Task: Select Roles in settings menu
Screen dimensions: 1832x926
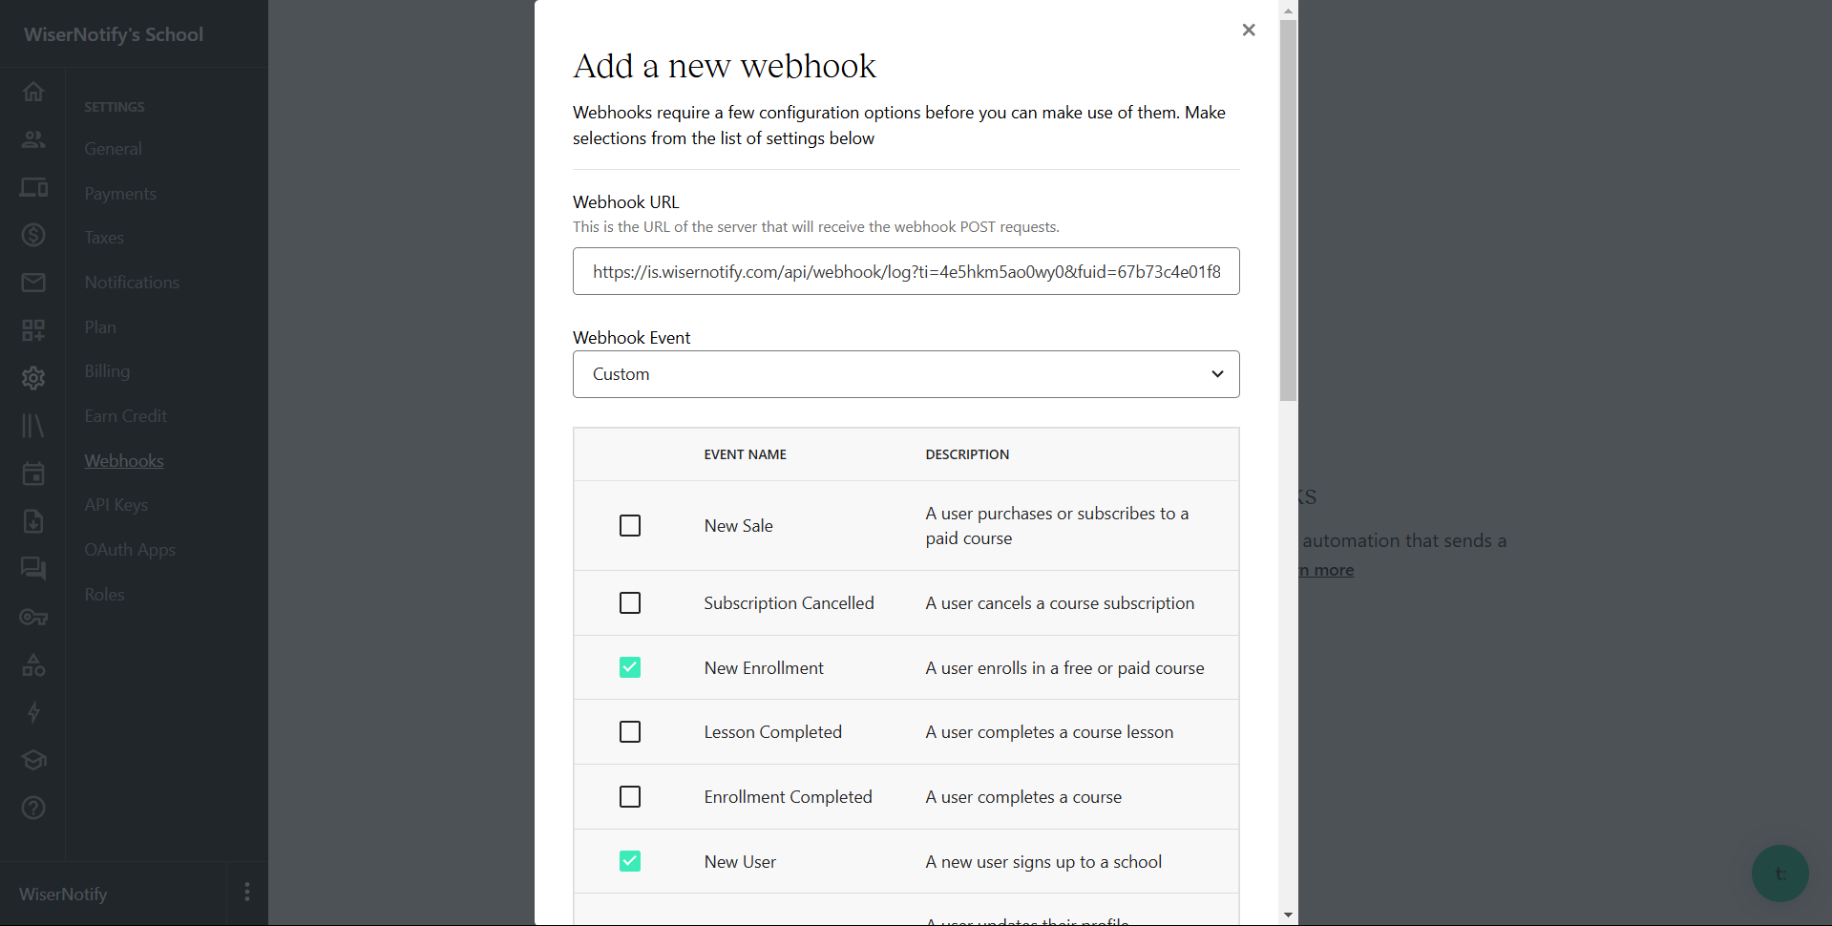Action: click(104, 595)
